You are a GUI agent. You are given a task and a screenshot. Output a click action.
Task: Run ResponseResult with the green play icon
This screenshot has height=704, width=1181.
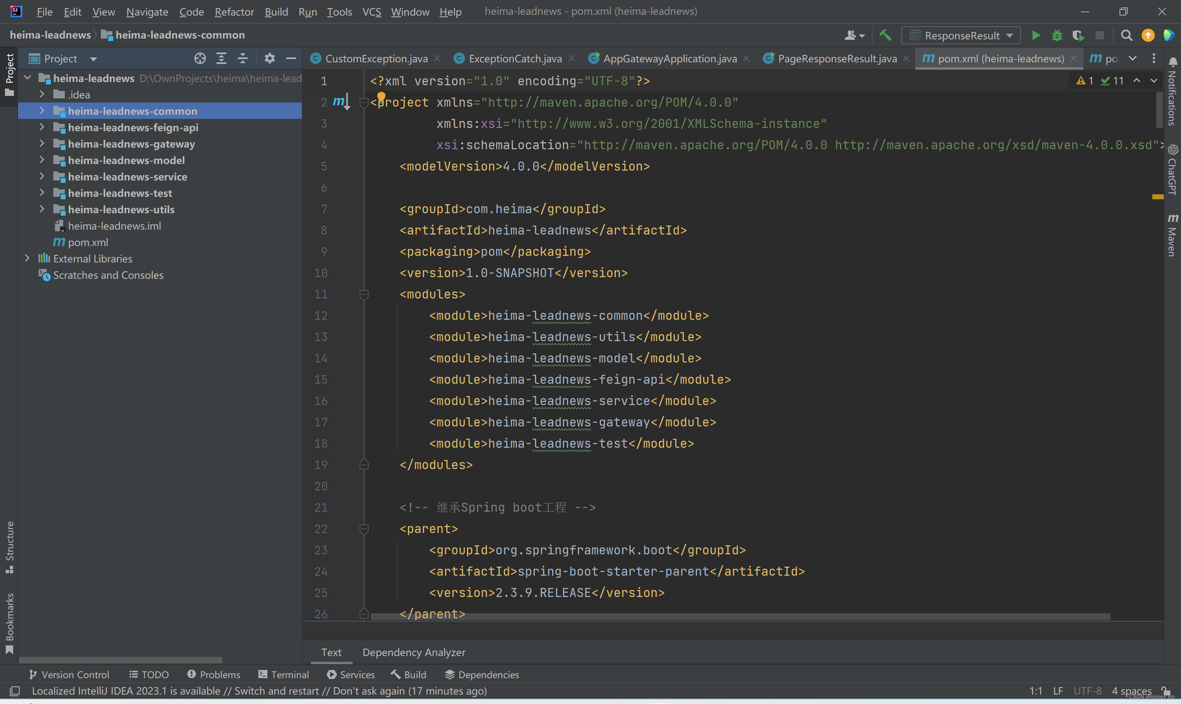coord(1036,36)
